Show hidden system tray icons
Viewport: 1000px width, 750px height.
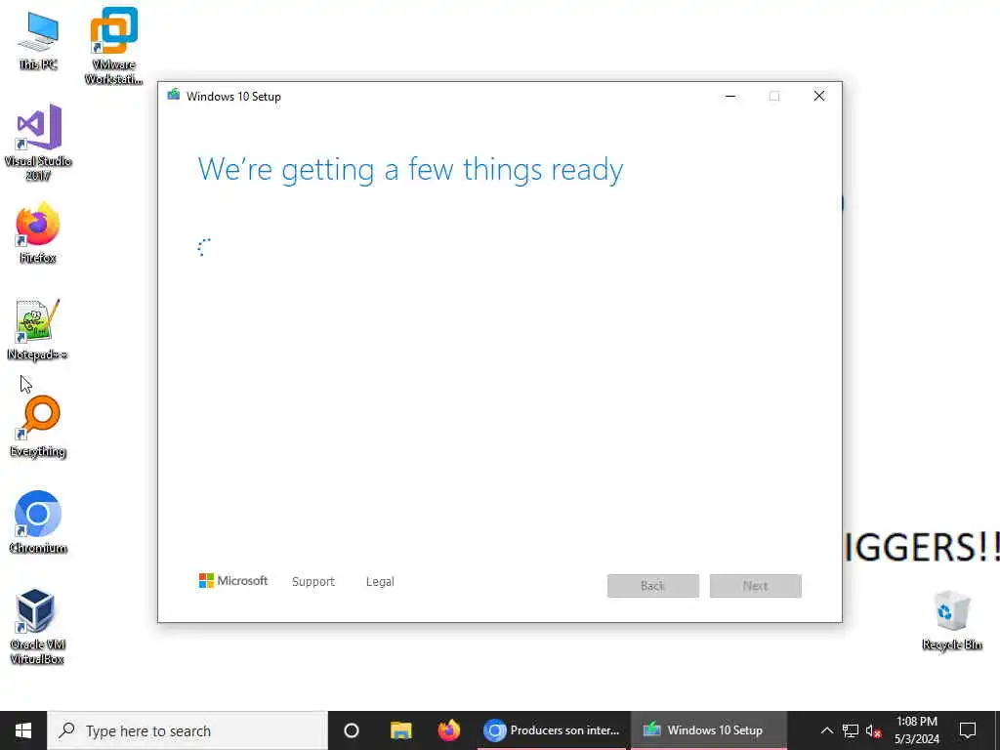tap(826, 730)
